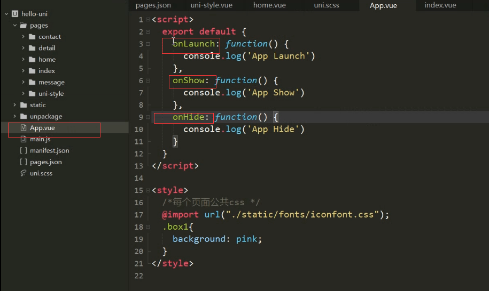The width and height of the screenshot is (489, 291).
Task: Open main.js from the file tree
Action: [x=40, y=139]
